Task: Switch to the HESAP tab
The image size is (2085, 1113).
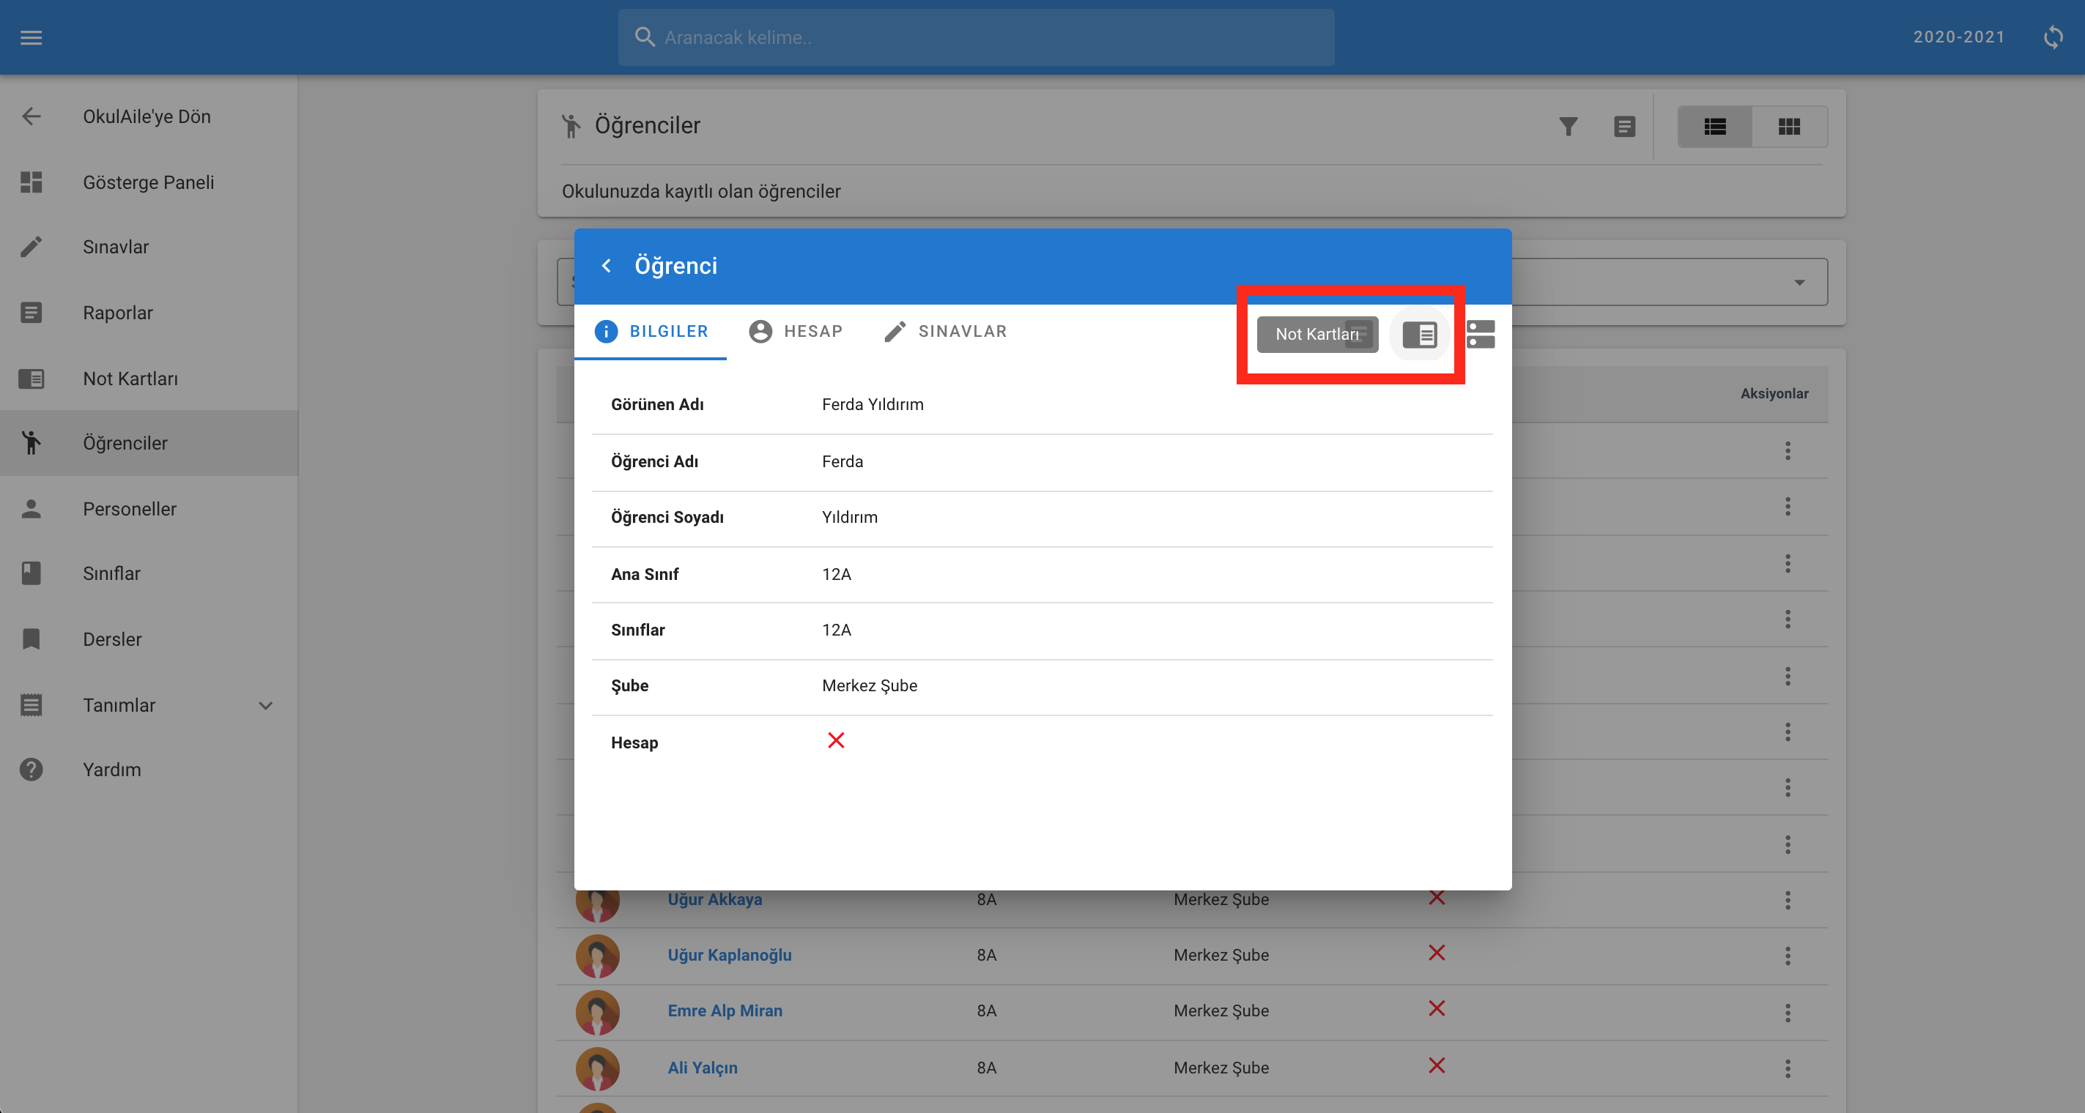Action: (796, 332)
